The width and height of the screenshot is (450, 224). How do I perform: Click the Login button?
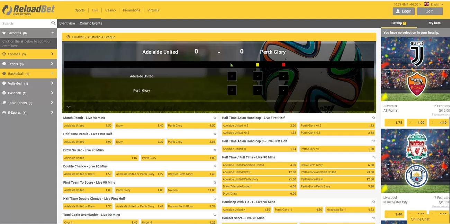(x=404, y=11)
